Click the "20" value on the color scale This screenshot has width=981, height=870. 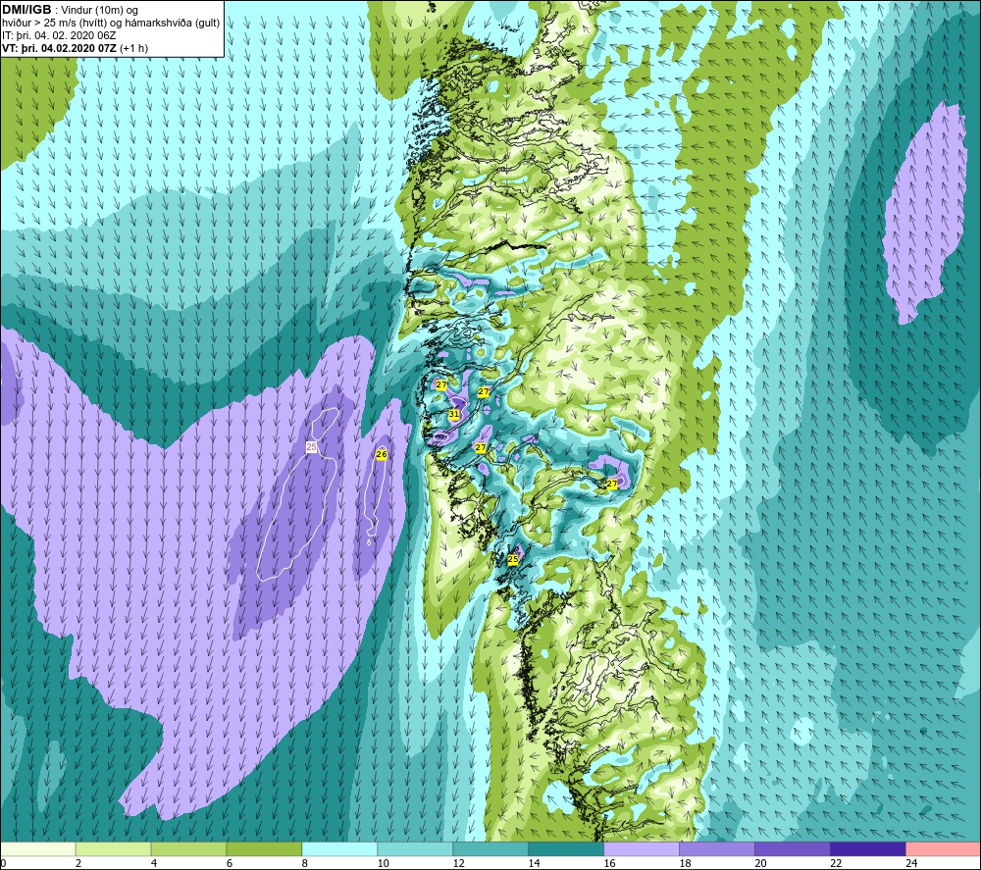point(760,863)
